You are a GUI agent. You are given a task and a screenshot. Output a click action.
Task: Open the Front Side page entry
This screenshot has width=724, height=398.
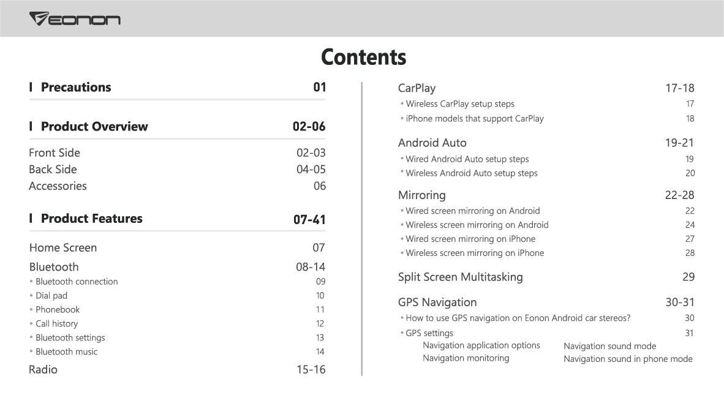pos(55,153)
